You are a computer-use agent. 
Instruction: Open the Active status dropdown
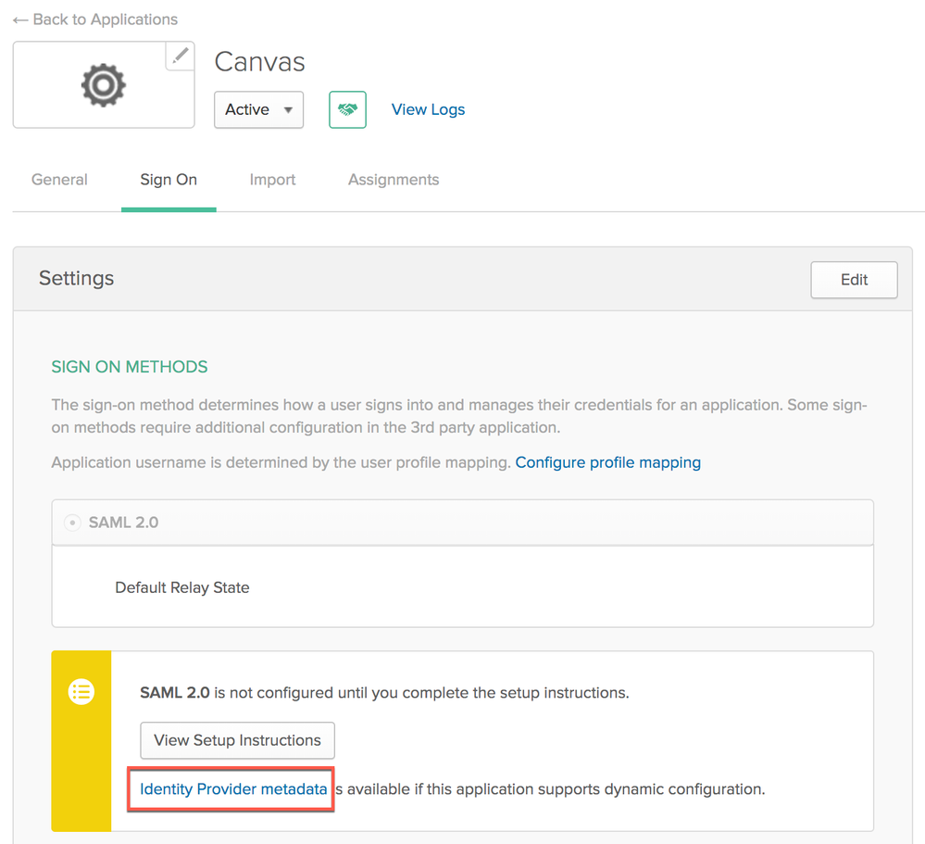tap(259, 109)
